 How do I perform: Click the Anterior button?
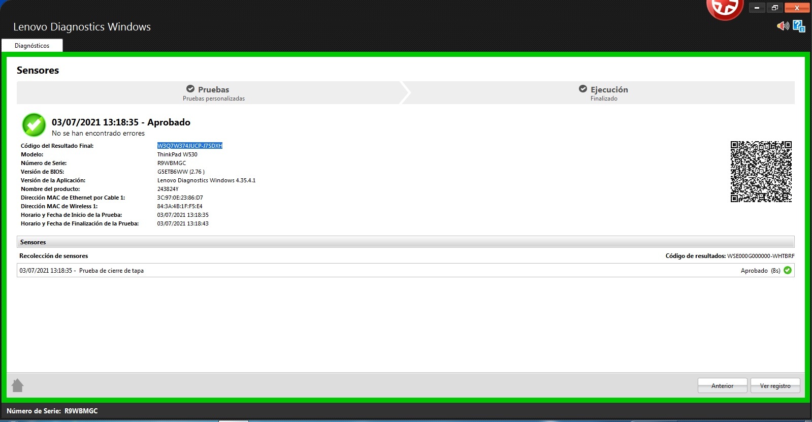click(x=722, y=385)
